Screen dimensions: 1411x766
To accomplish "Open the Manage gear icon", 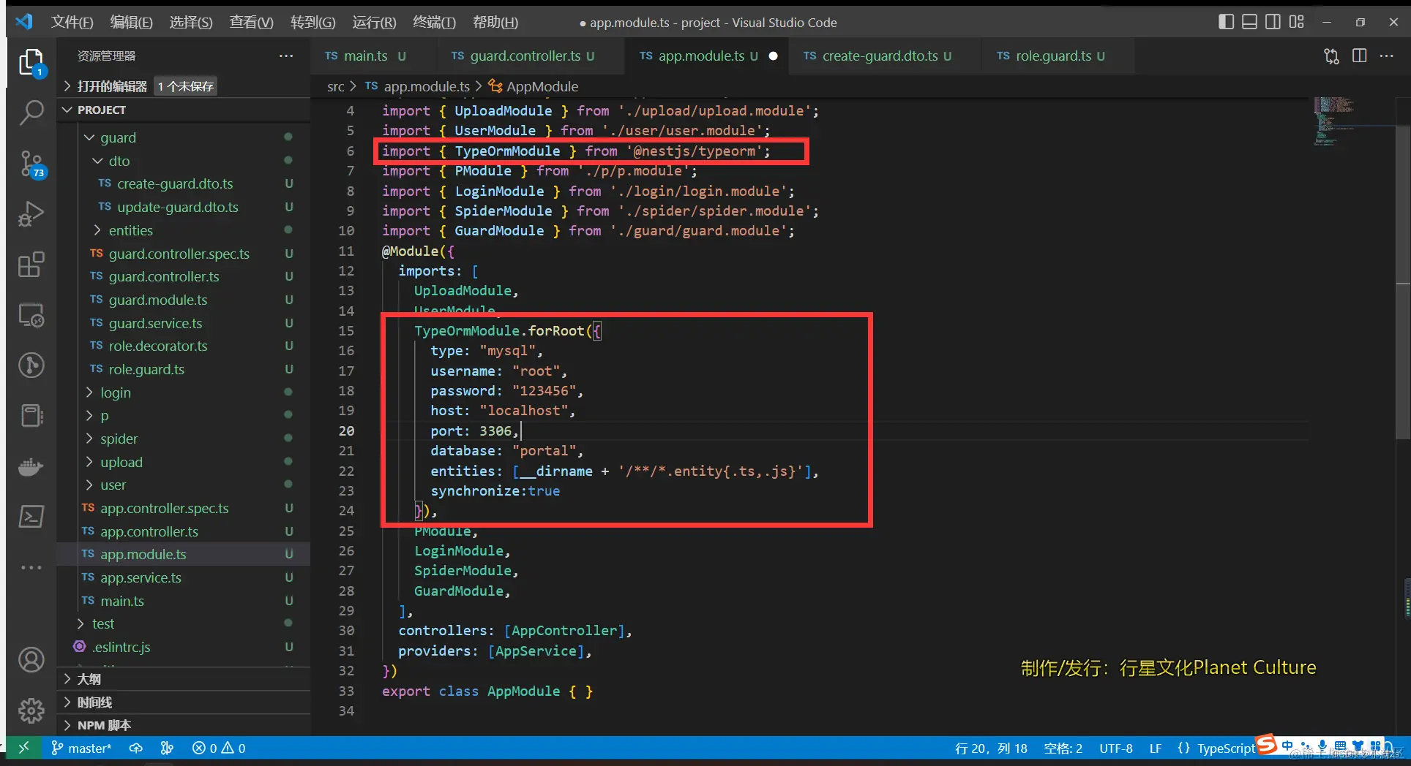I will point(31,710).
